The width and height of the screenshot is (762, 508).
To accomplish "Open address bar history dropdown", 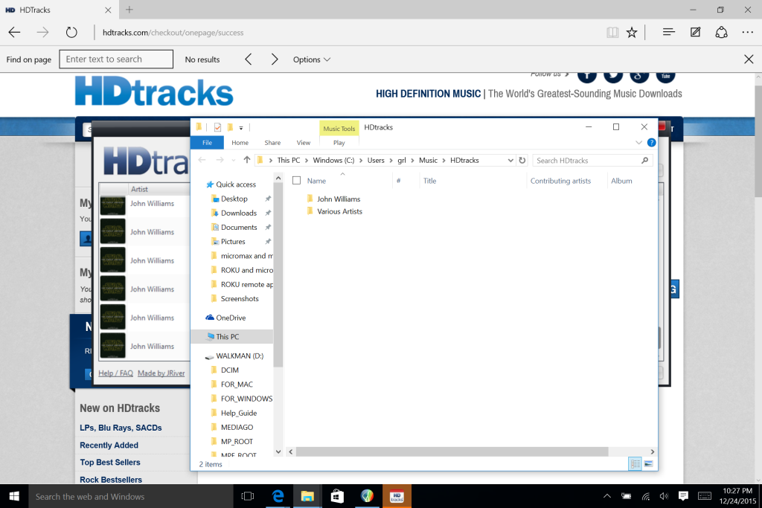I will (510, 160).
